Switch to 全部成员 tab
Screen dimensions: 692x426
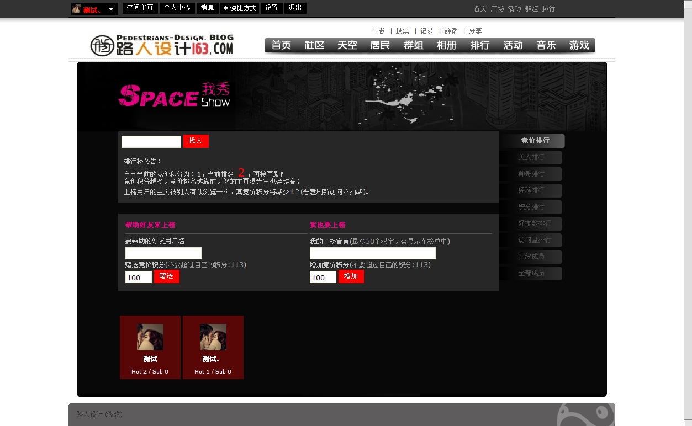click(531, 273)
